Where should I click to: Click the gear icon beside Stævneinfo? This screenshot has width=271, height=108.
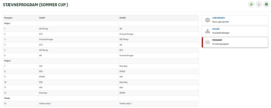[207, 20]
